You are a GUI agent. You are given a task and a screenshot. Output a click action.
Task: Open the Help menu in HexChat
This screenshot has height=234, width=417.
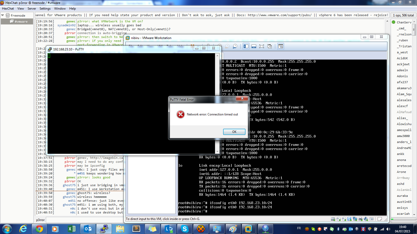tap(72, 9)
